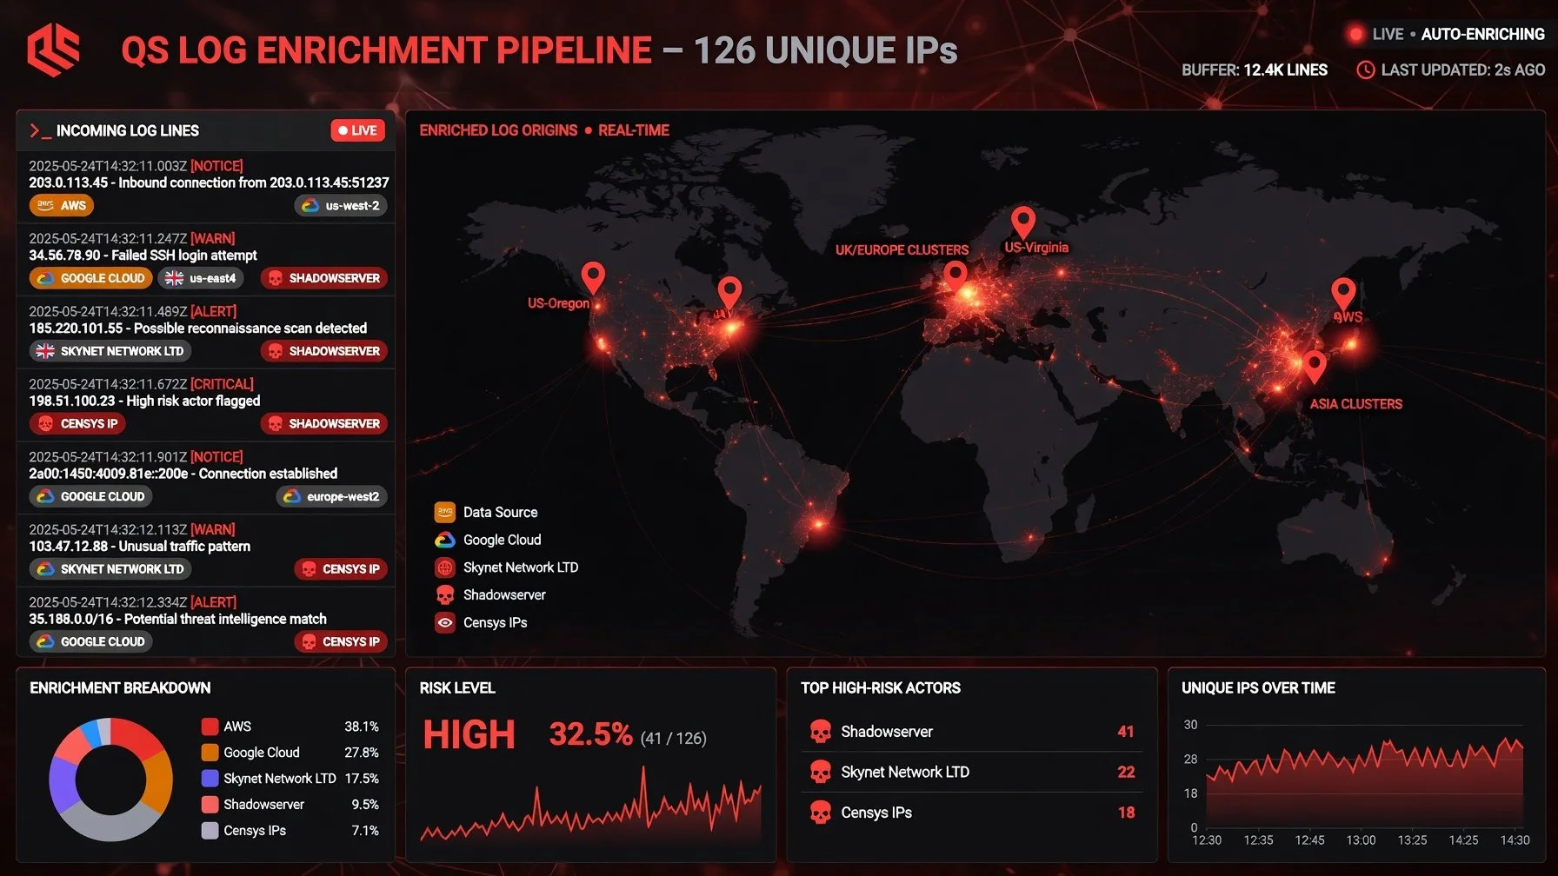
Task: Click the AUTO-ENRICHING status text
Action: point(1483,35)
